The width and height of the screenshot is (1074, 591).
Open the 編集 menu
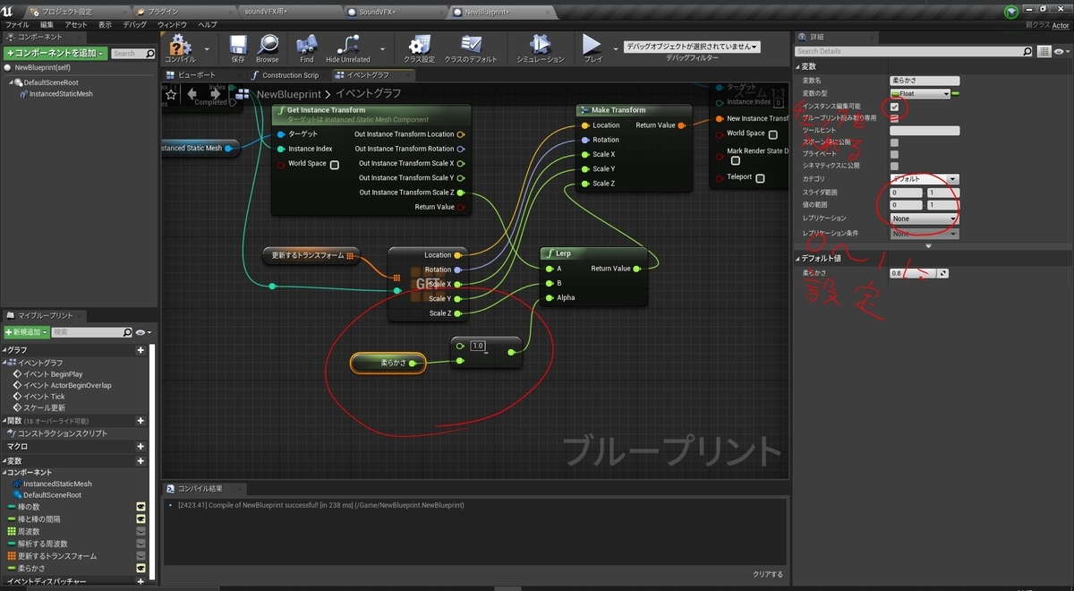coord(47,25)
